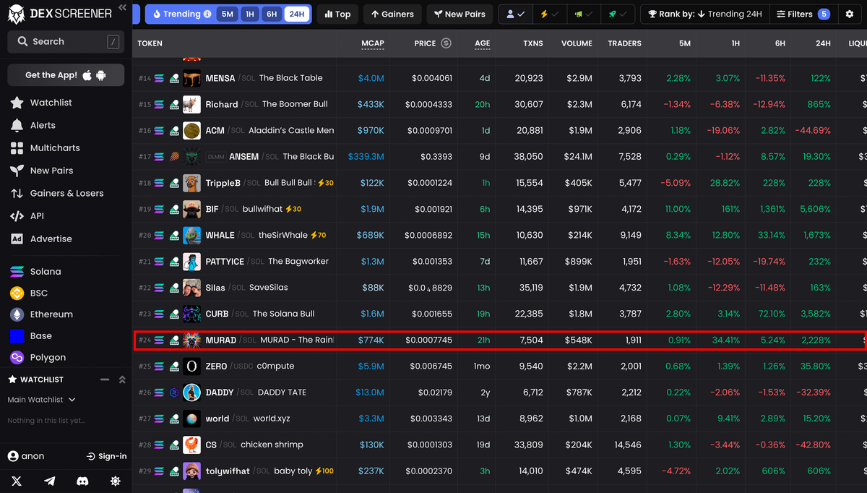Sort by the 1H change column

tap(736, 43)
